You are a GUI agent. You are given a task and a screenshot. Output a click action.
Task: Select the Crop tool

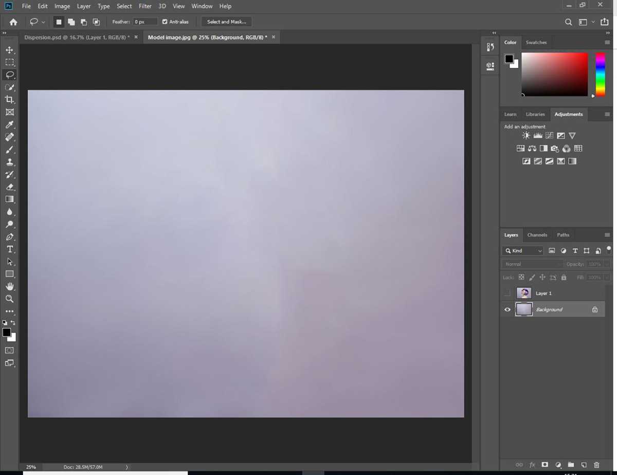pos(9,99)
